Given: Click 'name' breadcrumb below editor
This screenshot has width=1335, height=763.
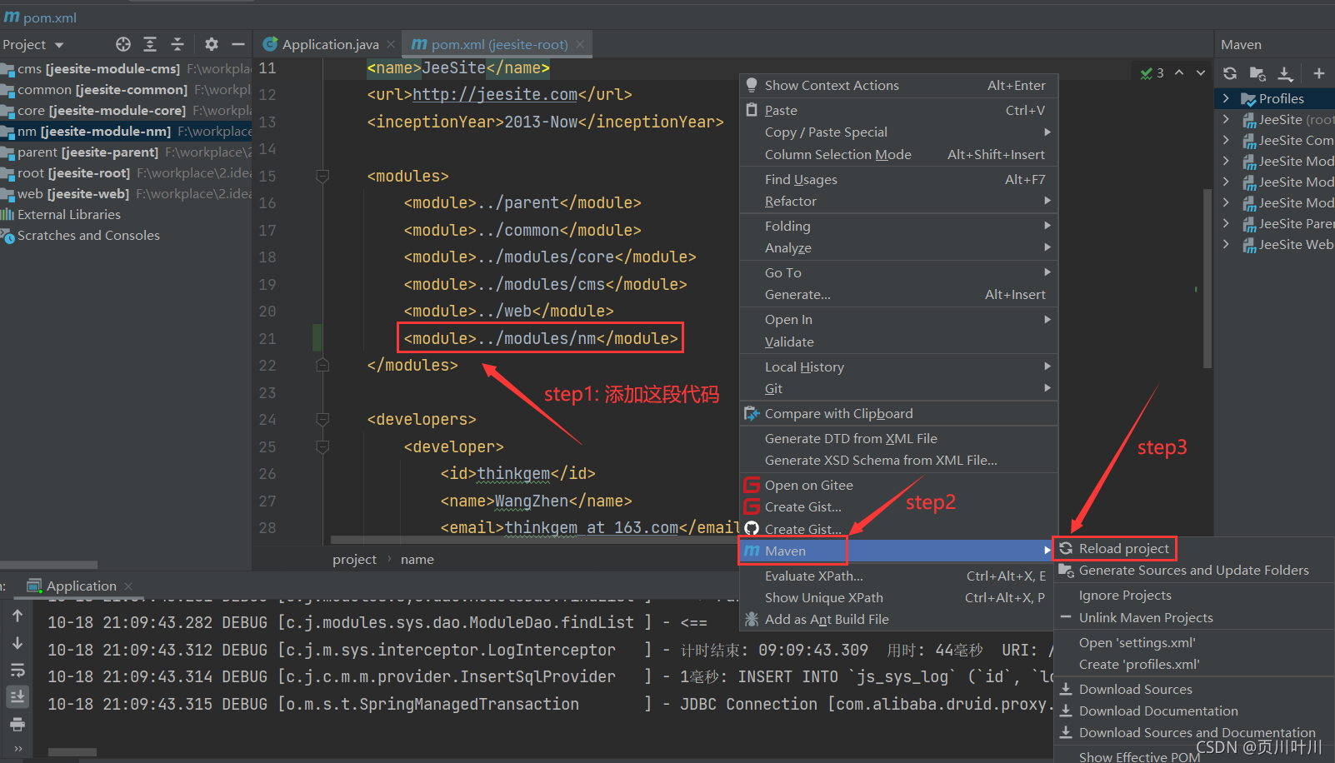Looking at the screenshot, I should pyautogui.click(x=417, y=559).
